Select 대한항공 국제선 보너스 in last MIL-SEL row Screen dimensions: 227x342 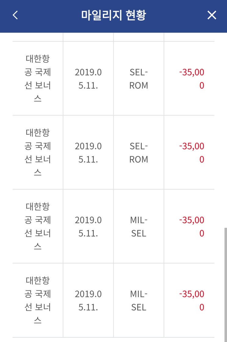point(38,300)
